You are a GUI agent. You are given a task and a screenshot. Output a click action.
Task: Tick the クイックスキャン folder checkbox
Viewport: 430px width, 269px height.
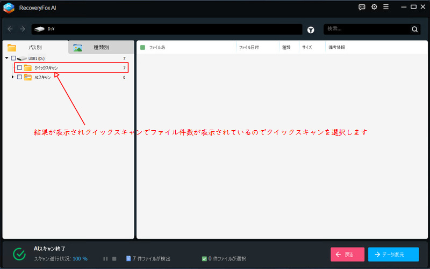pyautogui.click(x=19, y=68)
